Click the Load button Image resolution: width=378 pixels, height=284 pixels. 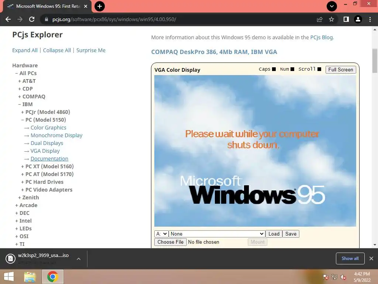pos(274,234)
